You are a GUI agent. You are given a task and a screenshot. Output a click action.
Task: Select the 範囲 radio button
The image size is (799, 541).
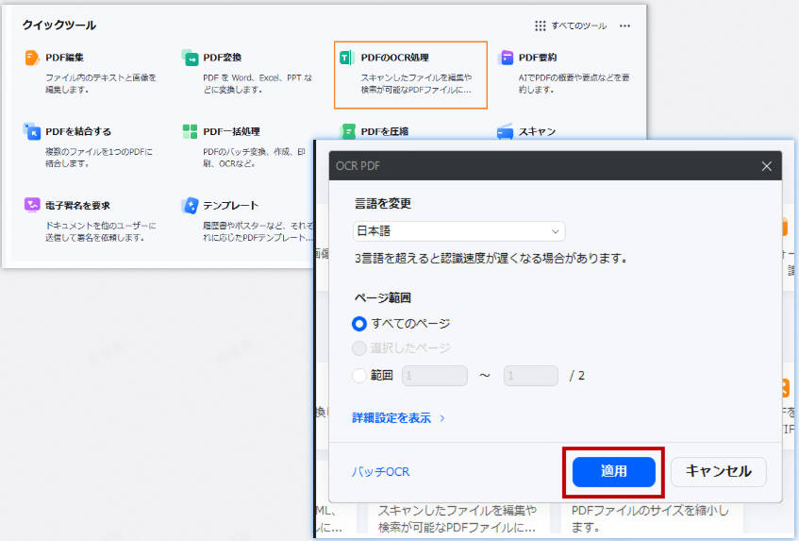point(359,376)
